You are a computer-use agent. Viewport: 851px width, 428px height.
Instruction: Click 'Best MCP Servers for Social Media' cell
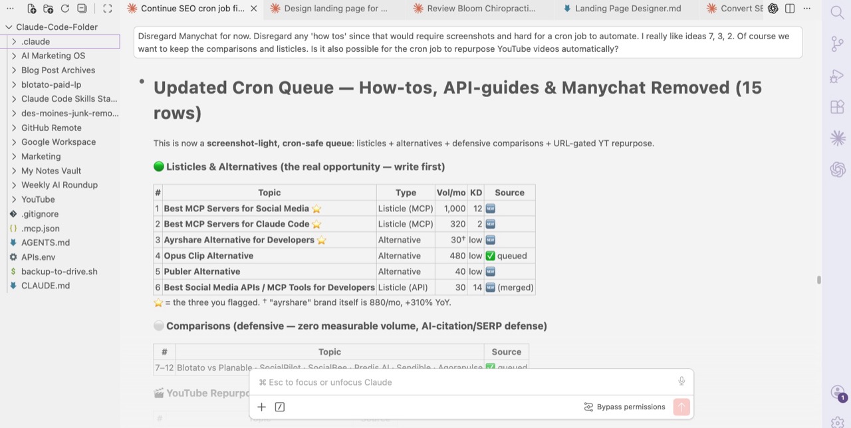click(269, 208)
